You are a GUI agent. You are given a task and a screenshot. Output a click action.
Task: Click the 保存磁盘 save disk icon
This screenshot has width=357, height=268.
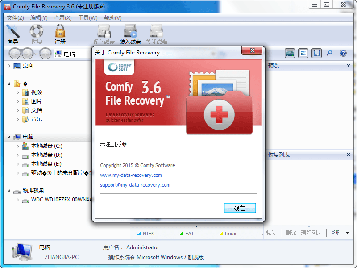[x=104, y=34]
